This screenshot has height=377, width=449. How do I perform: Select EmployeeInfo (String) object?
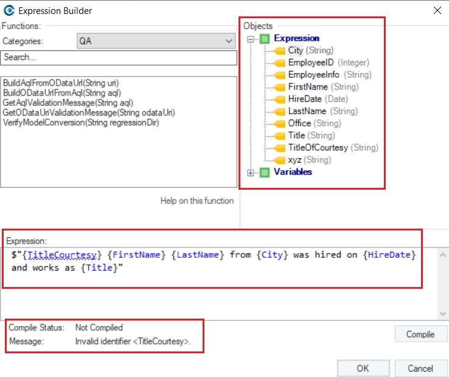point(330,75)
